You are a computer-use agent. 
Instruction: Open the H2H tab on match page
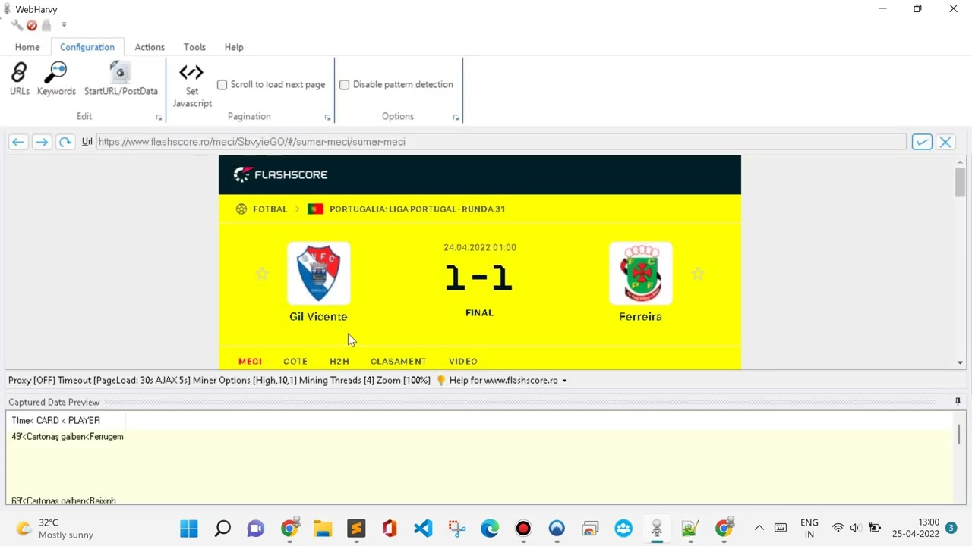[x=339, y=362]
